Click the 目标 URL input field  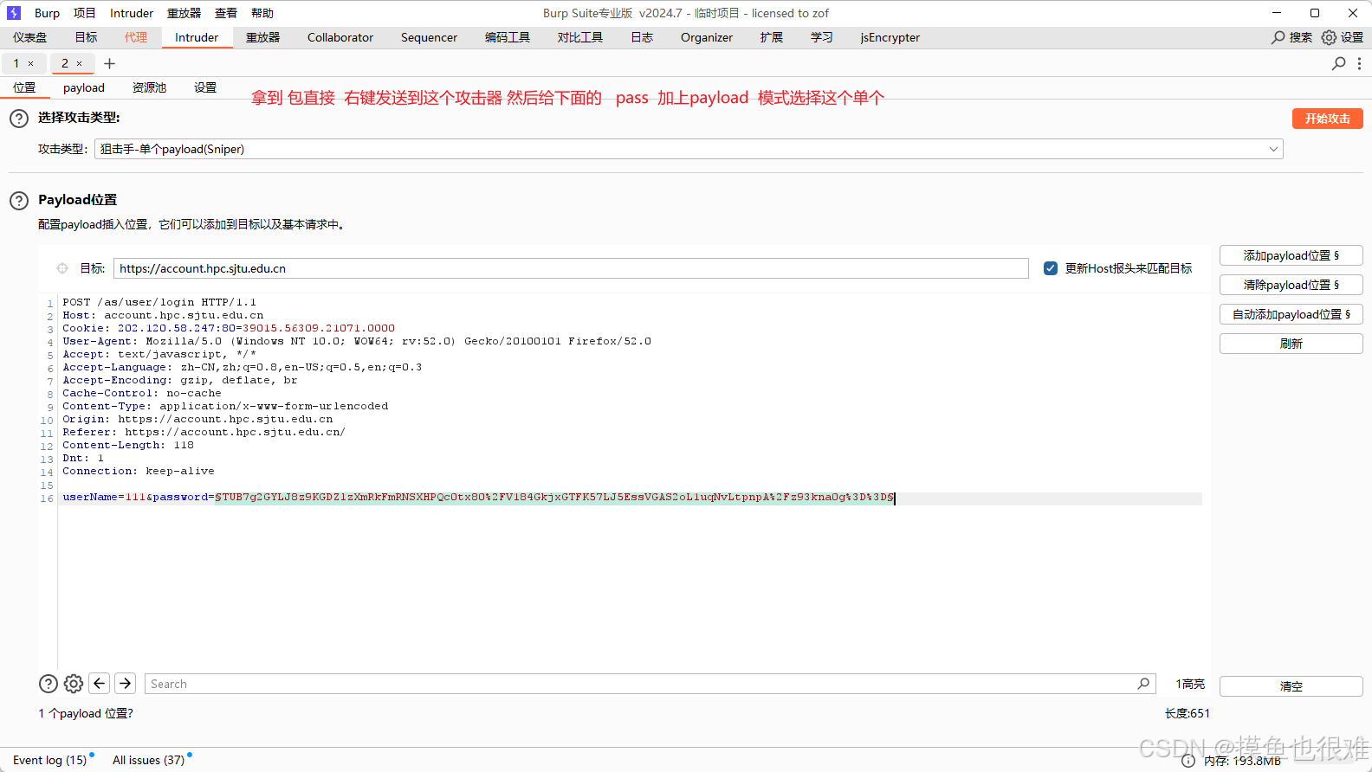[571, 268]
